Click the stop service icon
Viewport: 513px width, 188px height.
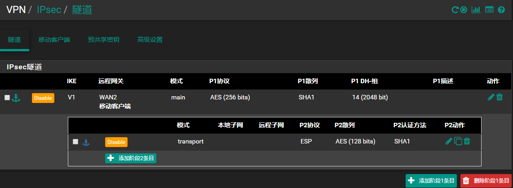pyautogui.click(x=464, y=9)
